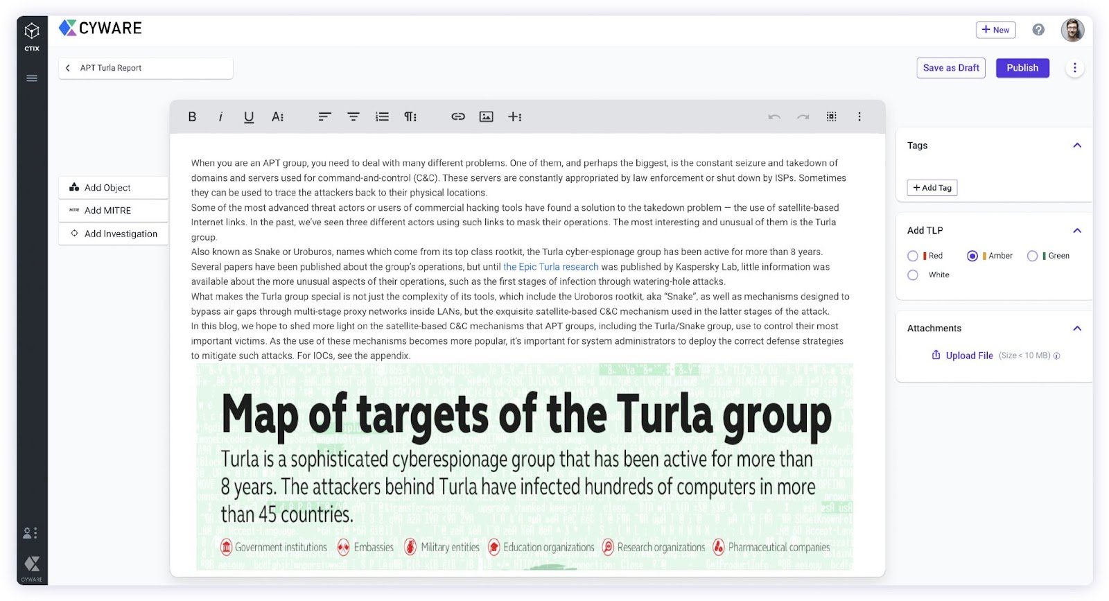This screenshot has width=1109, height=601.
Task: Open paragraph format options
Action: [411, 117]
